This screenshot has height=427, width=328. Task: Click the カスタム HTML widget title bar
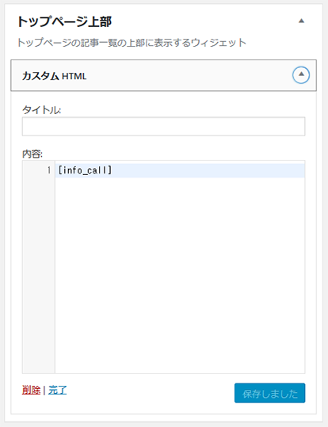tap(163, 75)
